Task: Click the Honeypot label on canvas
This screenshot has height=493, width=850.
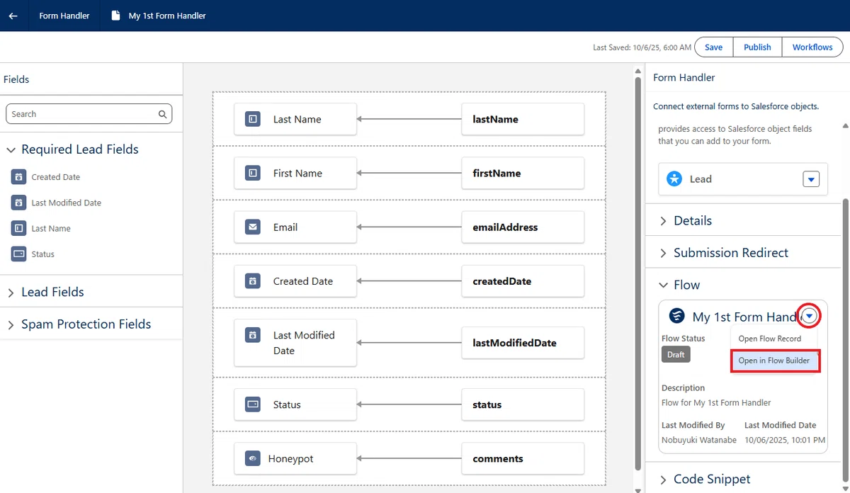Action: point(290,458)
